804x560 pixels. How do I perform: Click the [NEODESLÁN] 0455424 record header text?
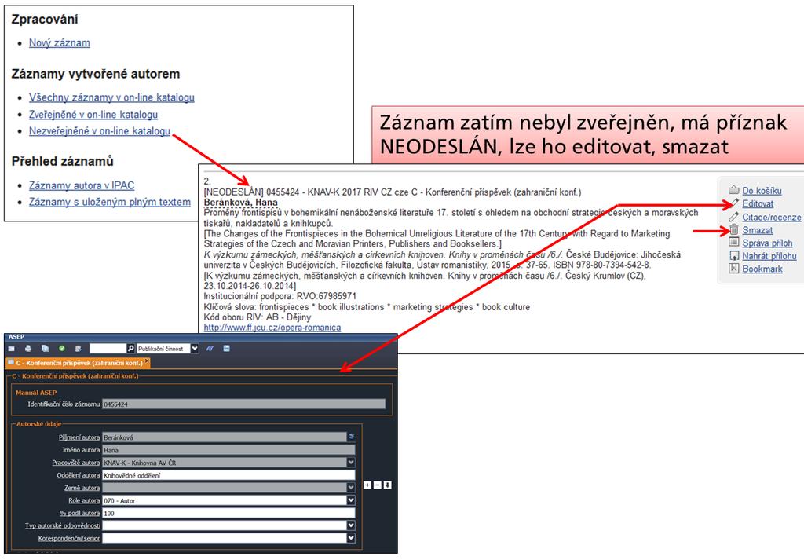(393, 192)
